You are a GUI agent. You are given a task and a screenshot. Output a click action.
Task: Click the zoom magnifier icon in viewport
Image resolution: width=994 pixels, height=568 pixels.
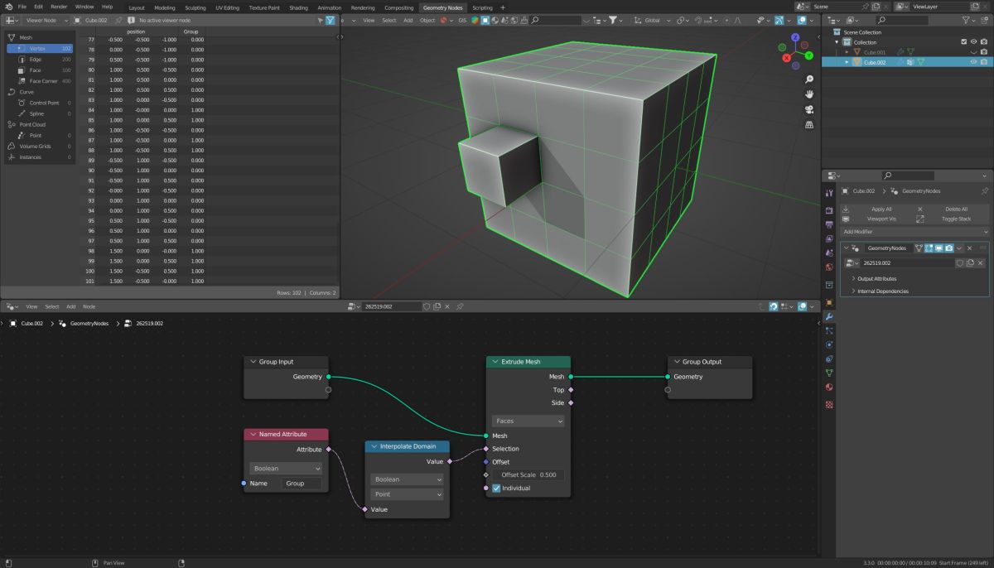tap(808, 79)
